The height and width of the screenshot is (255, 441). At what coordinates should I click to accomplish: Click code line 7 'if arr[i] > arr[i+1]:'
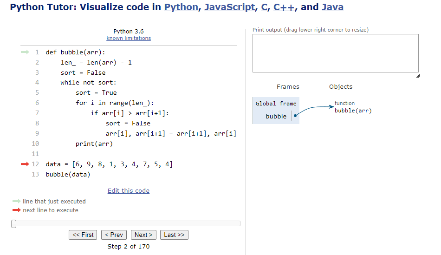tap(130, 113)
